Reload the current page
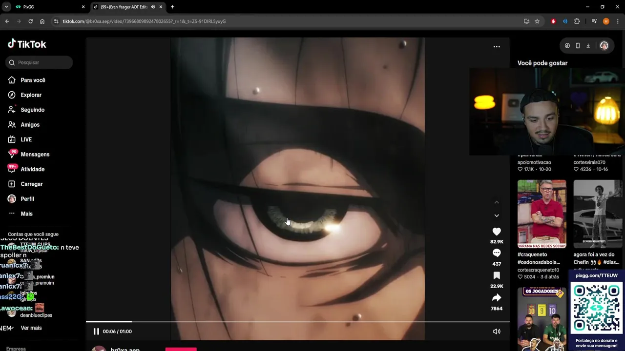Screen dimensions: 625x351 point(30,21)
